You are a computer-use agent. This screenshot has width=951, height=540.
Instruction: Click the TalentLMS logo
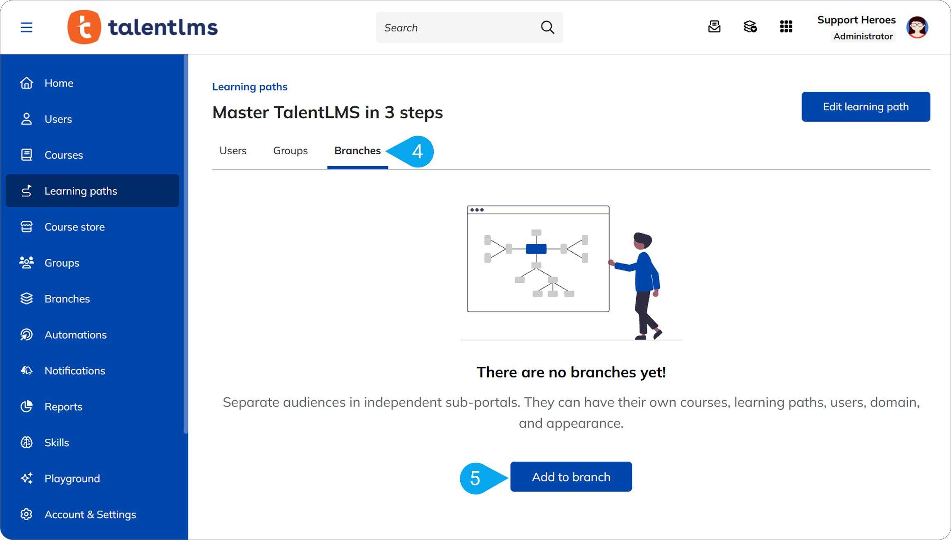point(143,27)
